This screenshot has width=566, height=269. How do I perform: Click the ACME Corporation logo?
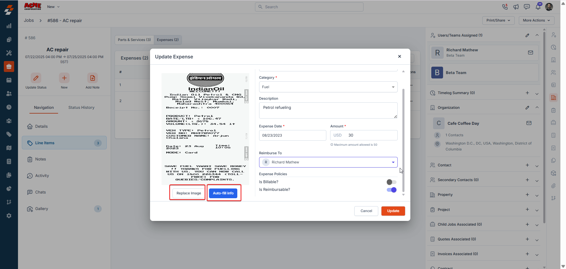click(x=32, y=6)
